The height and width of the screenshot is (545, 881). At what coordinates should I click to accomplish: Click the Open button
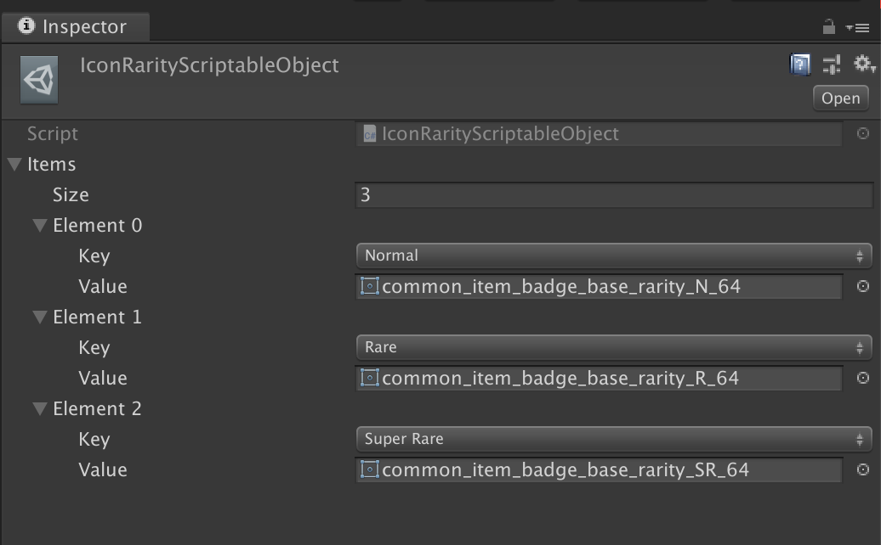[x=840, y=98]
